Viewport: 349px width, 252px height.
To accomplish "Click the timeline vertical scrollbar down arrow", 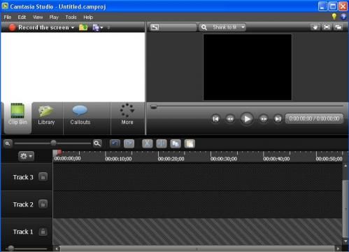I will pos(346,241).
